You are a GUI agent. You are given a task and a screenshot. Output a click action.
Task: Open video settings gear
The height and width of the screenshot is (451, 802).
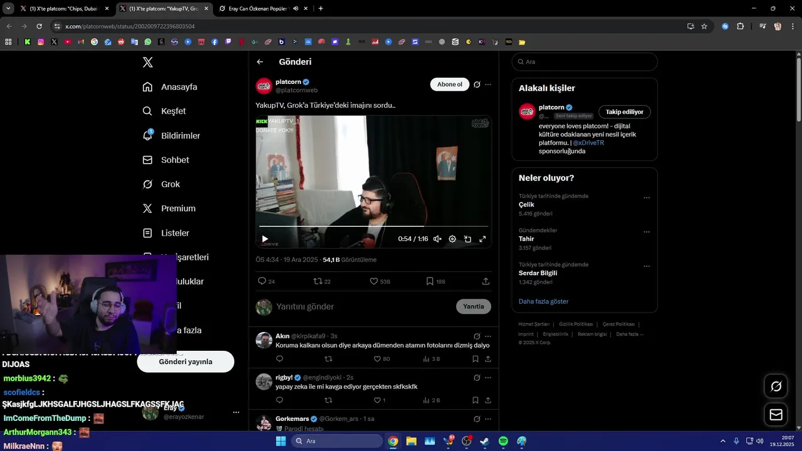click(x=452, y=239)
